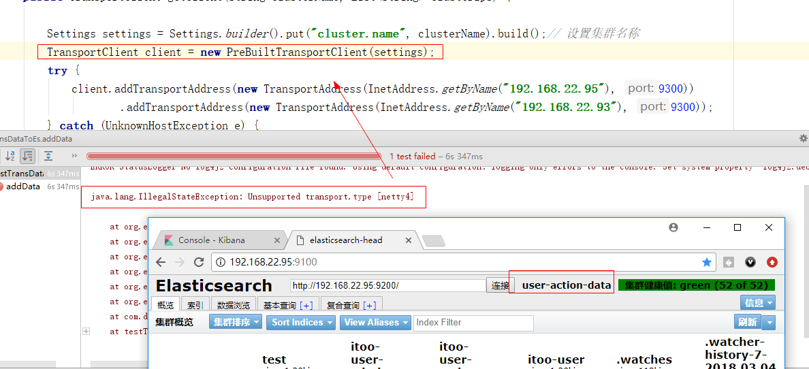The width and height of the screenshot is (809, 369).
Task: Close the elasticsearch-head tab
Action: coord(408,240)
